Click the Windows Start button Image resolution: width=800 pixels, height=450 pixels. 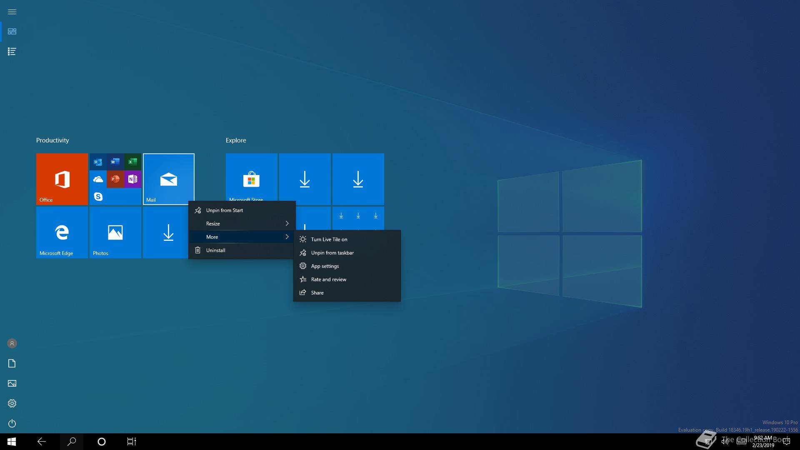[x=12, y=442]
